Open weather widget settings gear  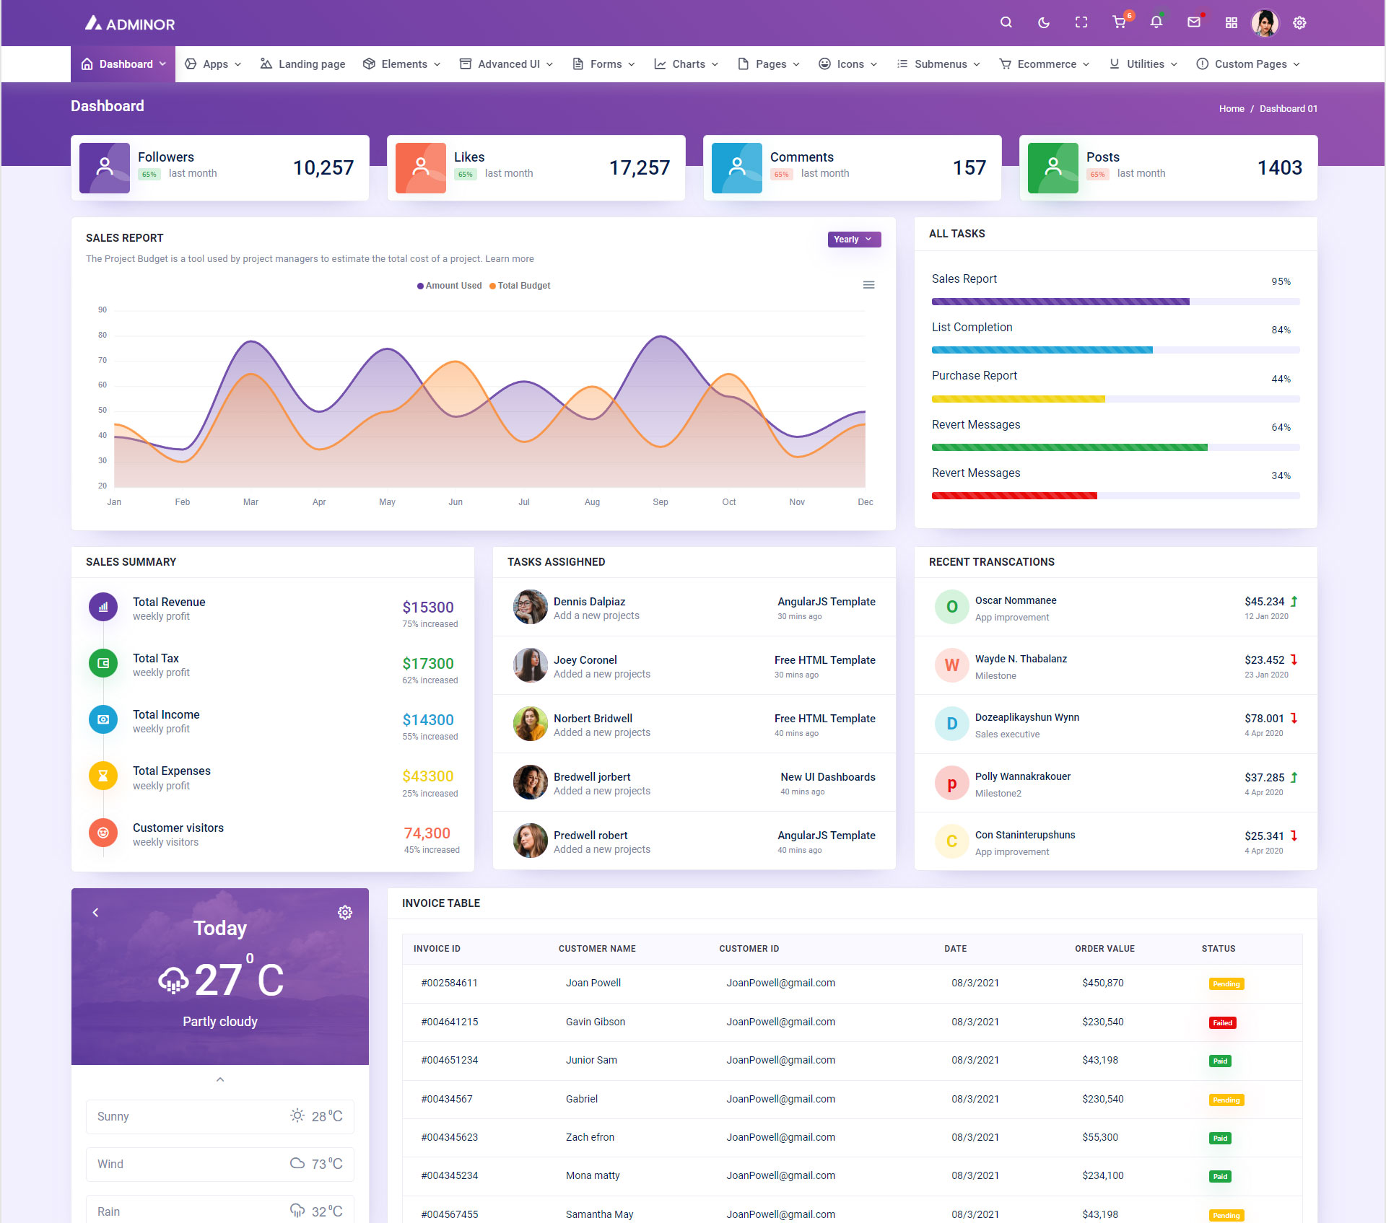tap(345, 912)
